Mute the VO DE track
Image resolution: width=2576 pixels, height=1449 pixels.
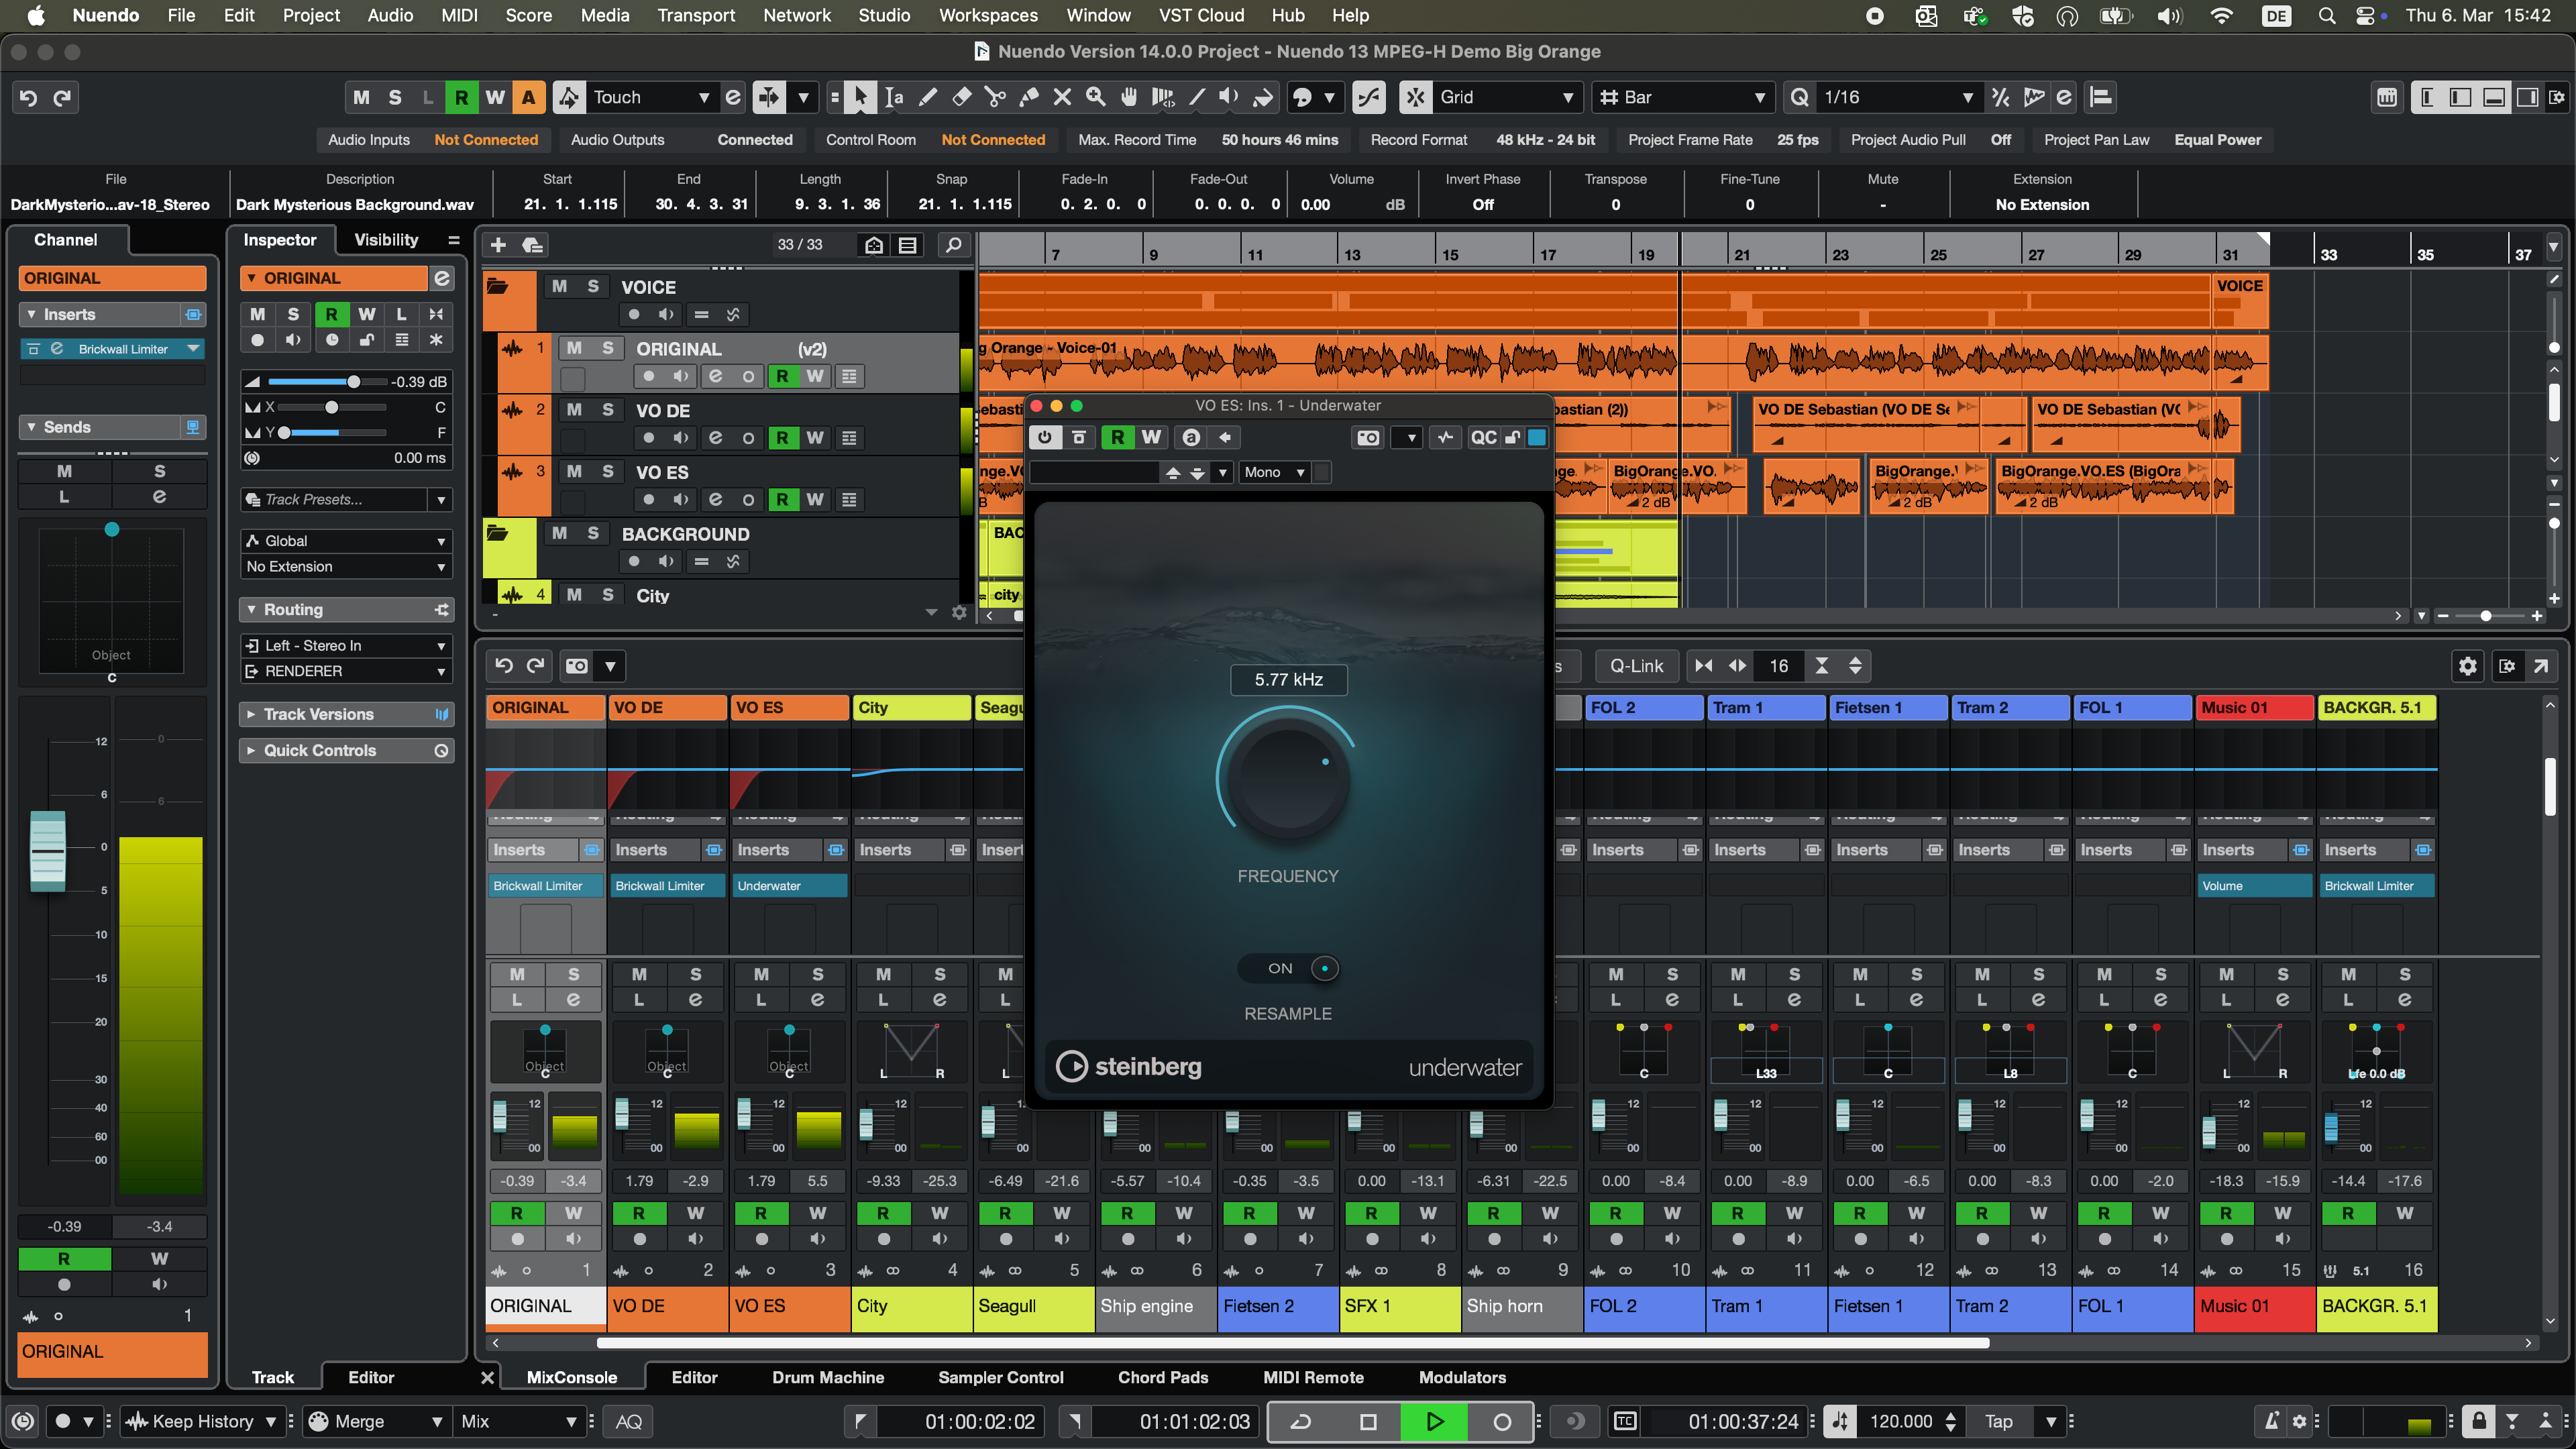pos(574,410)
